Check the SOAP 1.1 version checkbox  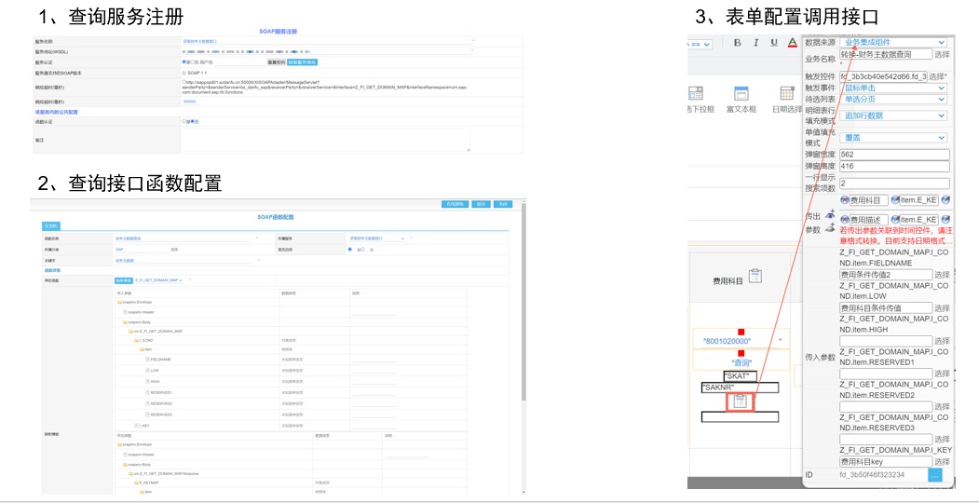184,72
